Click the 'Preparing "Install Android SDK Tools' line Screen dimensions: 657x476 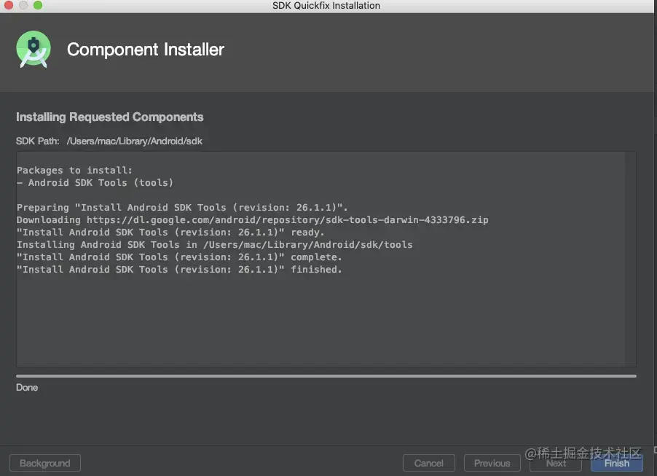pos(182,208)
